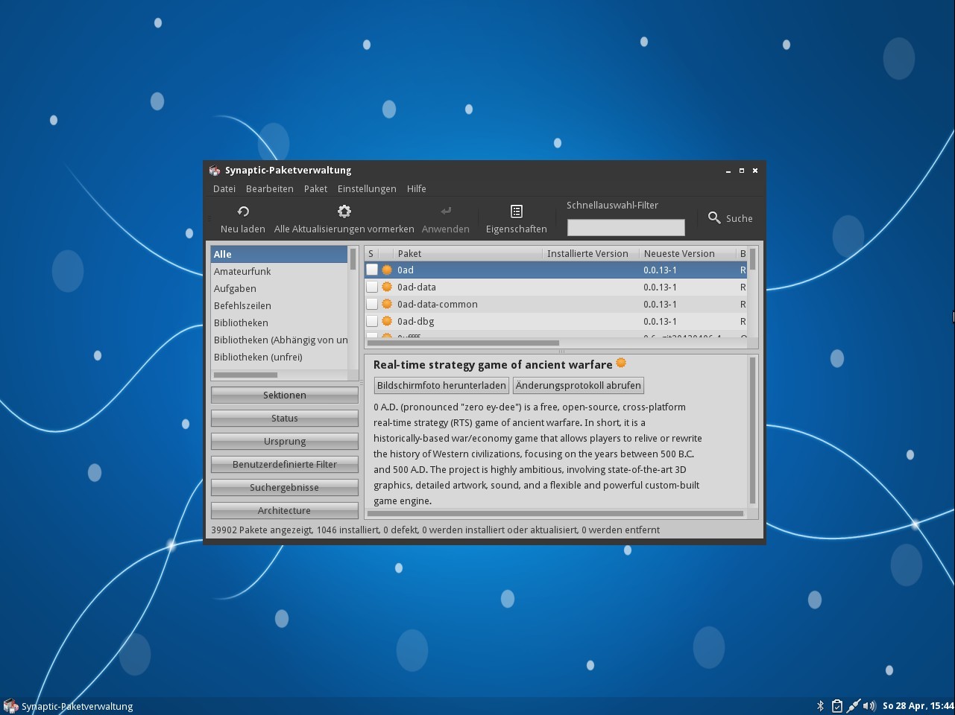Image resolution: width=955 pixels, height=715 pixels.
Task: Open the clipboard manager tray icon
Action: (x=836, y=706)
